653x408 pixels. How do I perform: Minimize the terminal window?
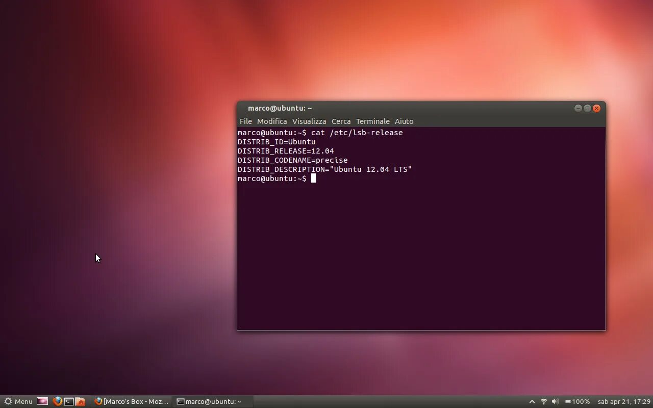click(578, 108)
